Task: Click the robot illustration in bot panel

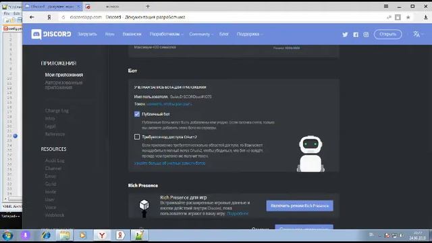Action: point(310,154)
